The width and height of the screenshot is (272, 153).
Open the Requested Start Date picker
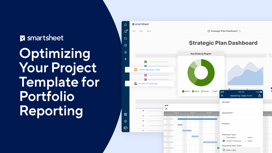point(241,150)
